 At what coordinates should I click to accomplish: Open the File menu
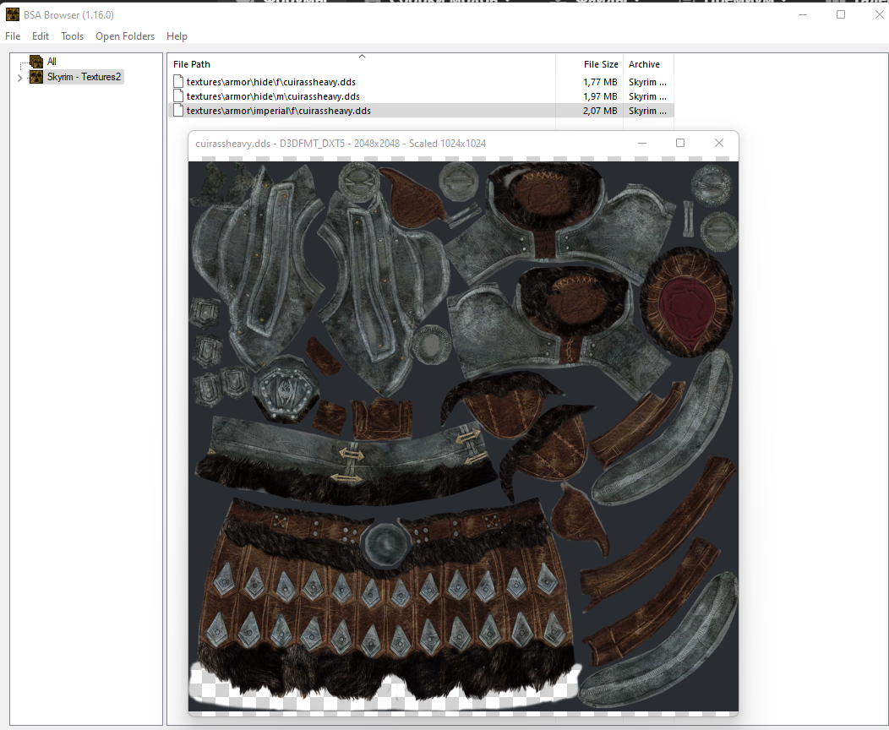coord(13,36)
